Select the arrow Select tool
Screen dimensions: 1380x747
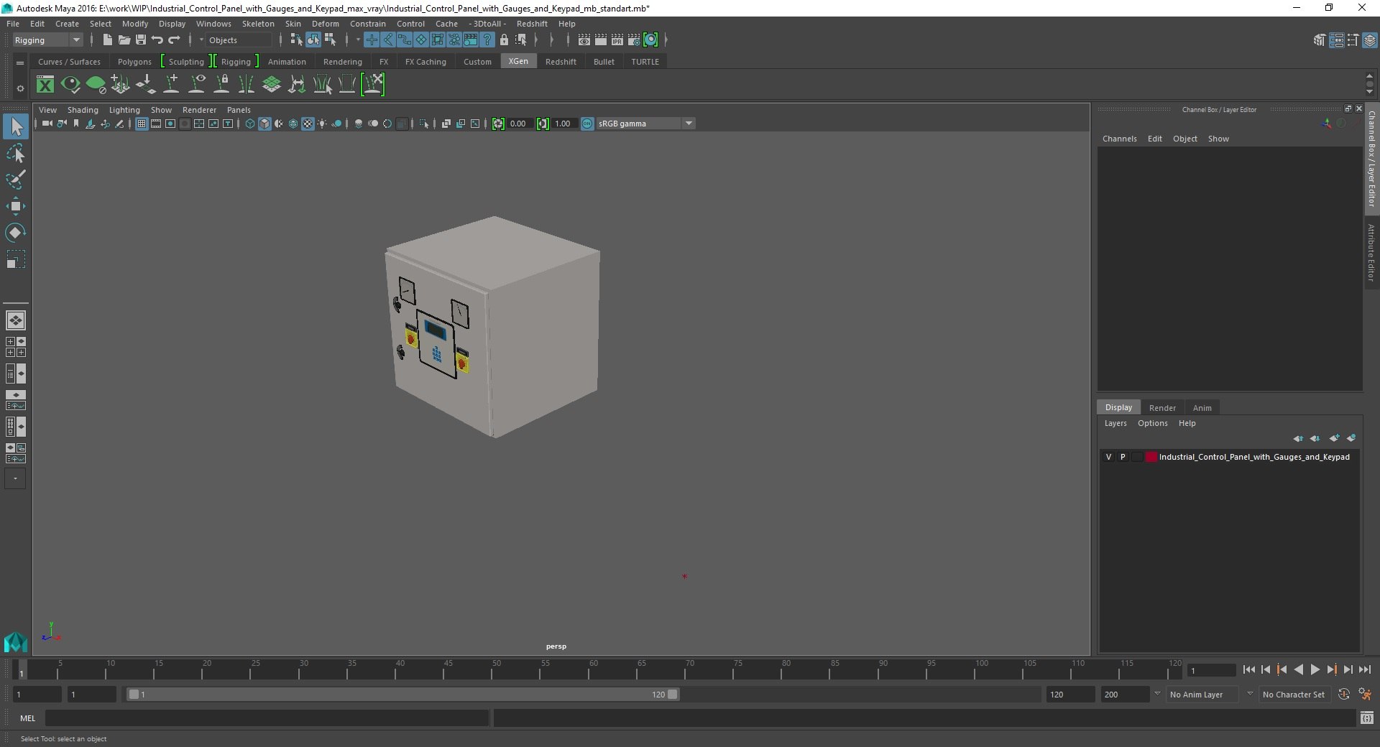(x=16, y=126)
